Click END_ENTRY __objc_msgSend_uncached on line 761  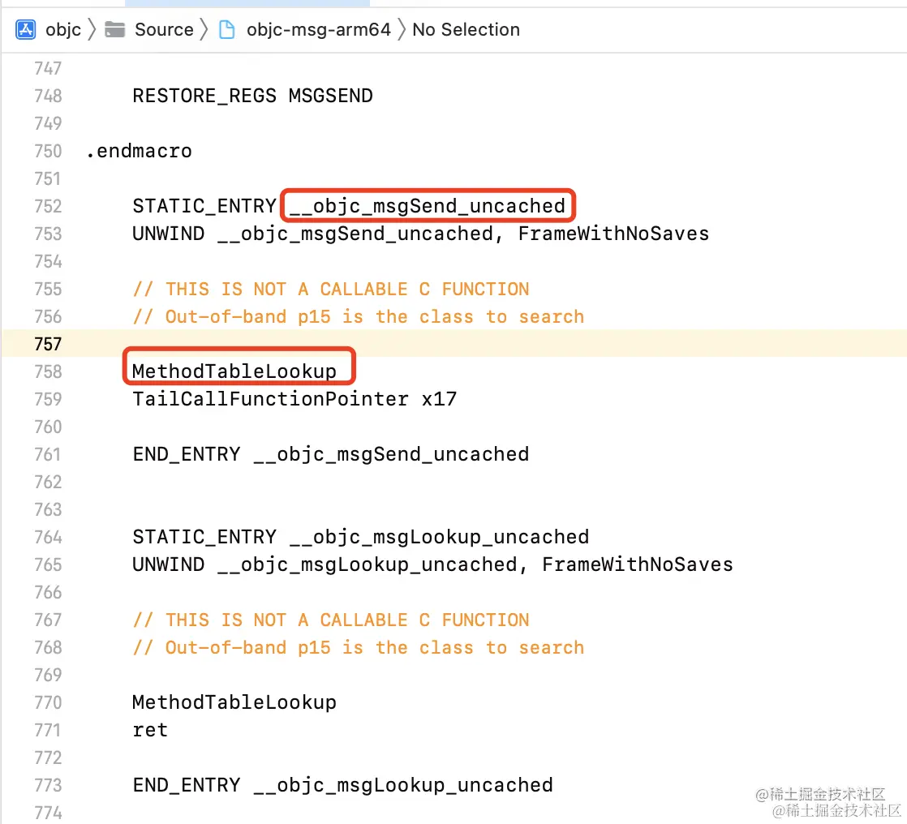[331, 454]
